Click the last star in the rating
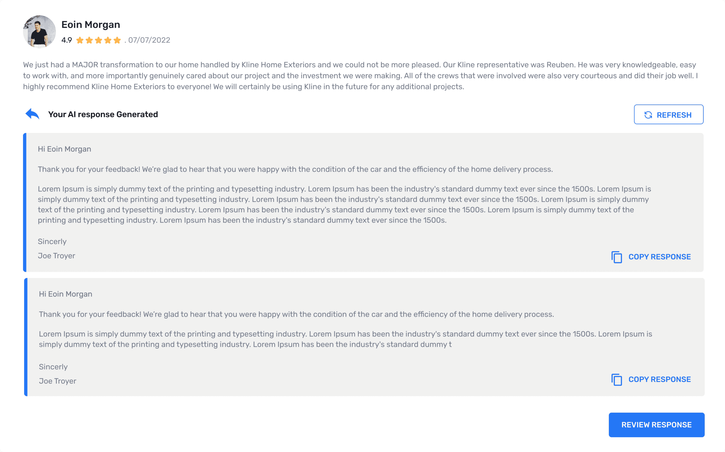The image size is (725, 452). [117, 40]
